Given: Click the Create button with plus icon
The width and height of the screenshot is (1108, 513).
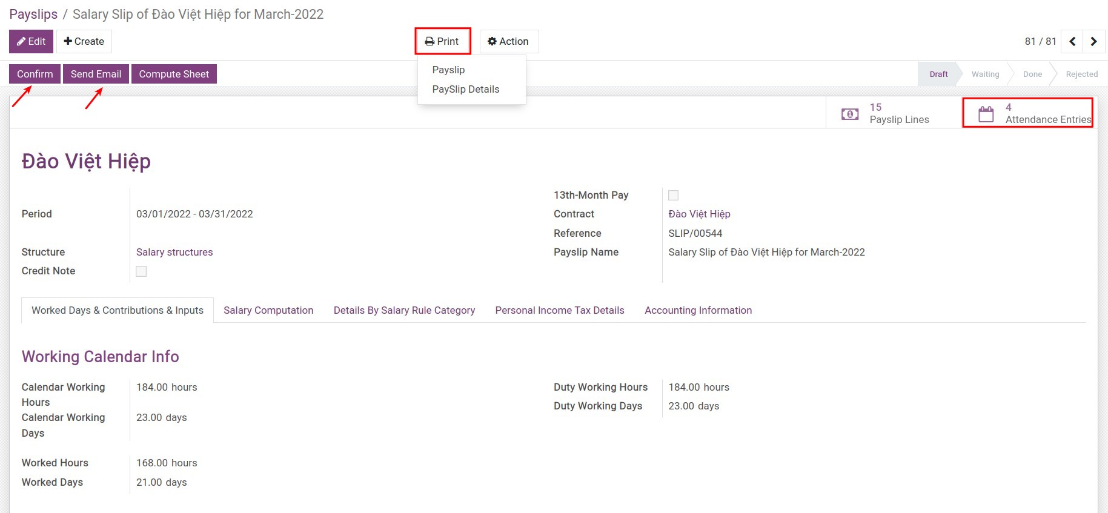Looking at the screenshot, I should pos(84,41).
